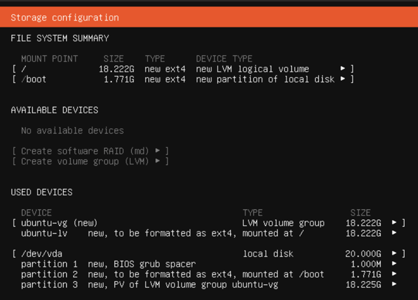Select the /boot mount point entry

click(183, 79)
